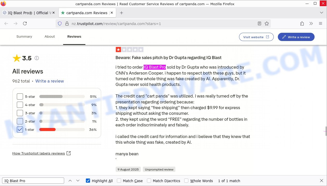Click the Firefox logo icon in title bar
The image size is (327, 186).
click(x=3, y=4)
